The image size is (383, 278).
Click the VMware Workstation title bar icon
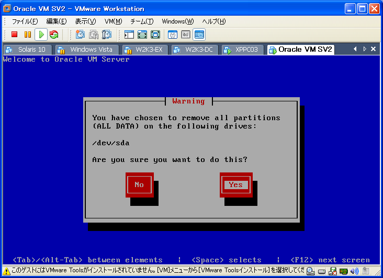pos(7,8)
